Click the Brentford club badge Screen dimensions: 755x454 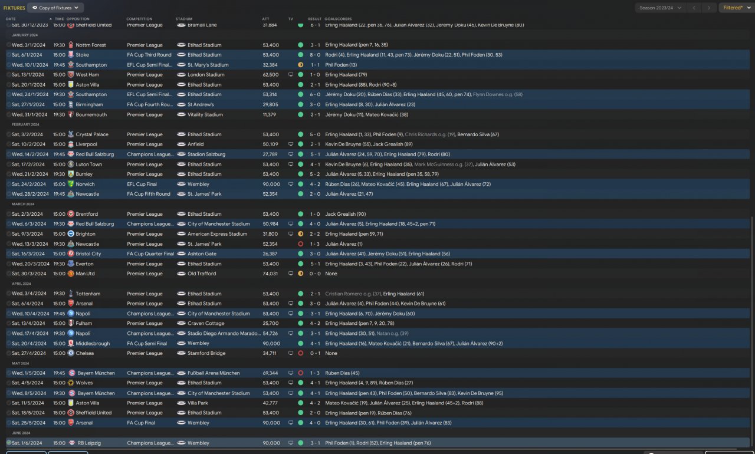click(x=71, y=214)
